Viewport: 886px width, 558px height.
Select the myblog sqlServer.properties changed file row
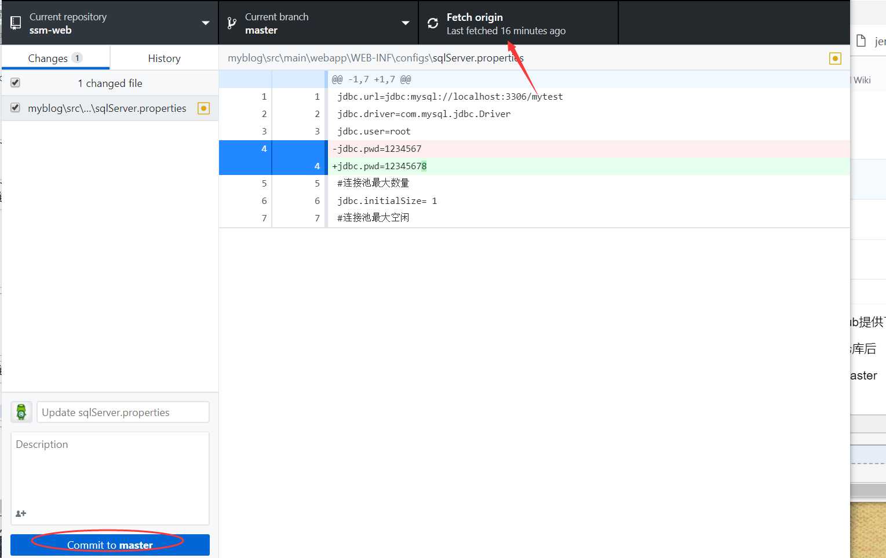(x=110, y=108)
